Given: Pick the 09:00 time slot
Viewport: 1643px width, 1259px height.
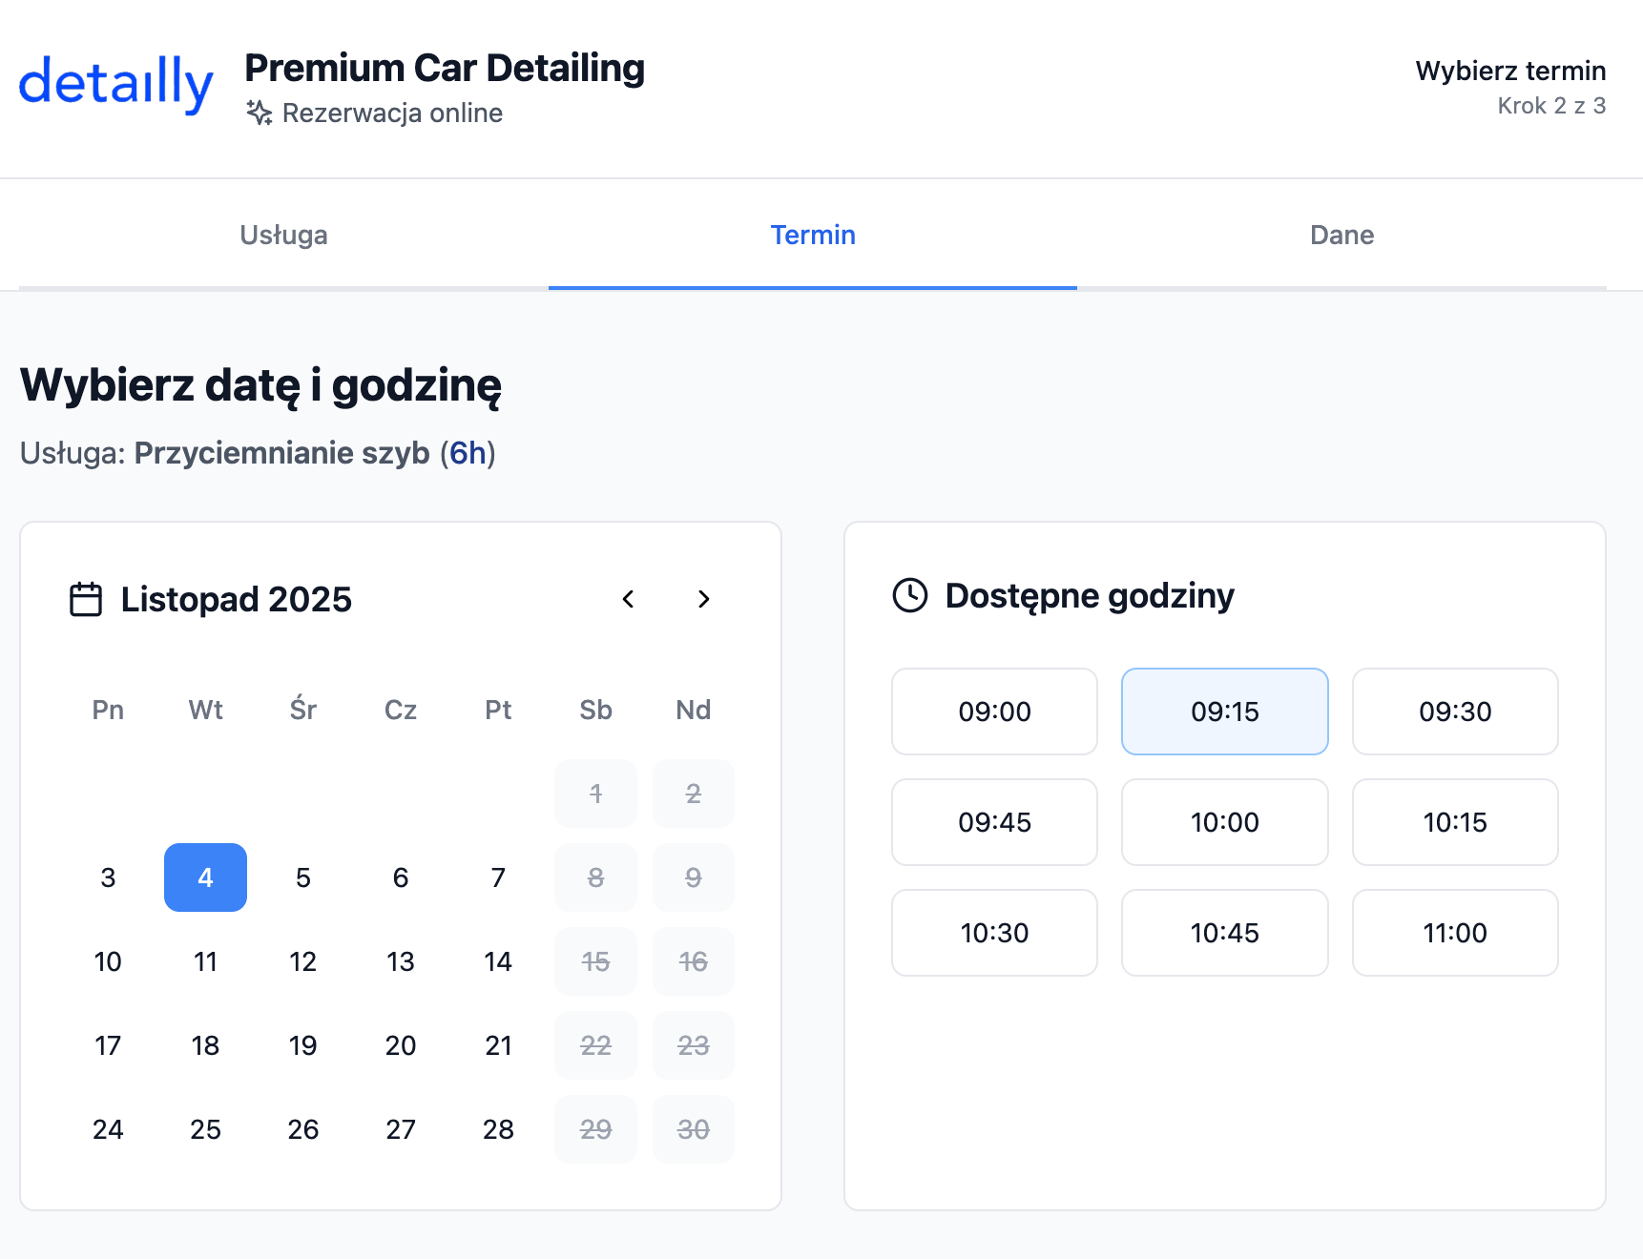Looking at the screenshot, I should coord(994,712).
